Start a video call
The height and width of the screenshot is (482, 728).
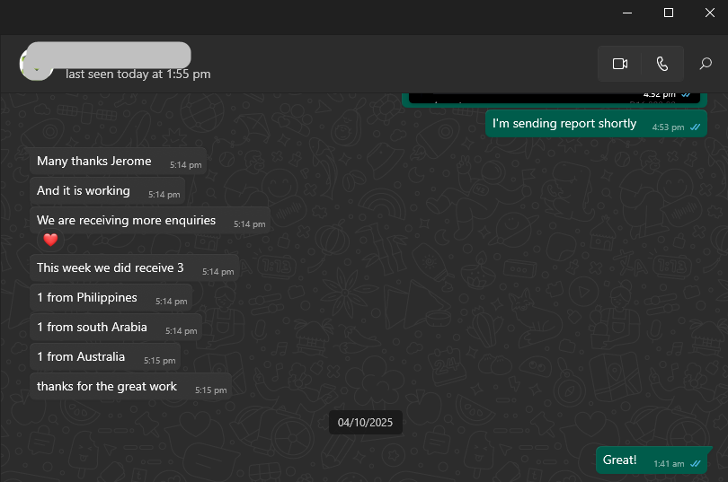620,64
